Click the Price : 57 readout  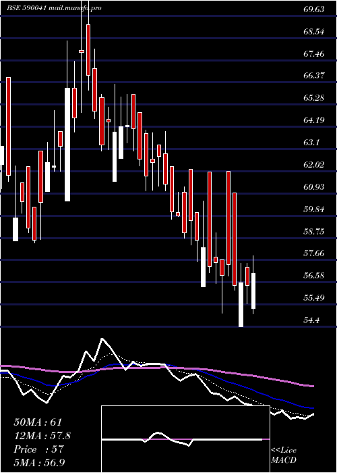[x=38, y=449]
